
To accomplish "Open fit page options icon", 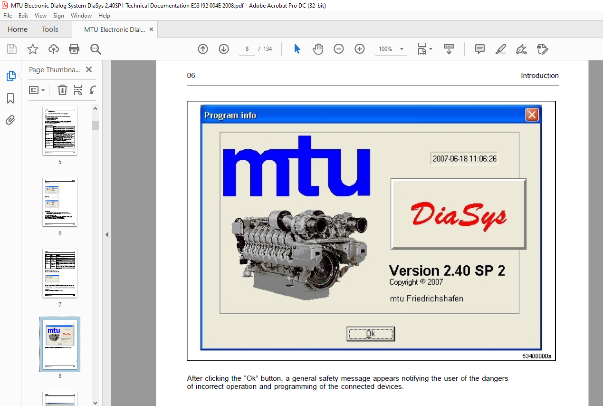I will pos(424,49).
